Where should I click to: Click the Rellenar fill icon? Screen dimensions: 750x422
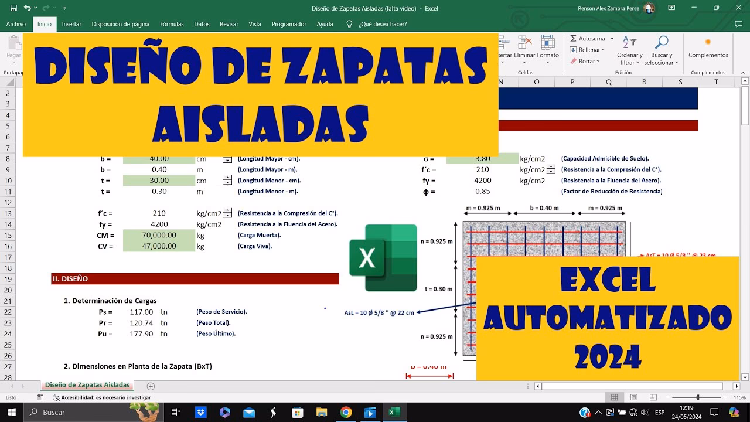(x=572, y=50)
